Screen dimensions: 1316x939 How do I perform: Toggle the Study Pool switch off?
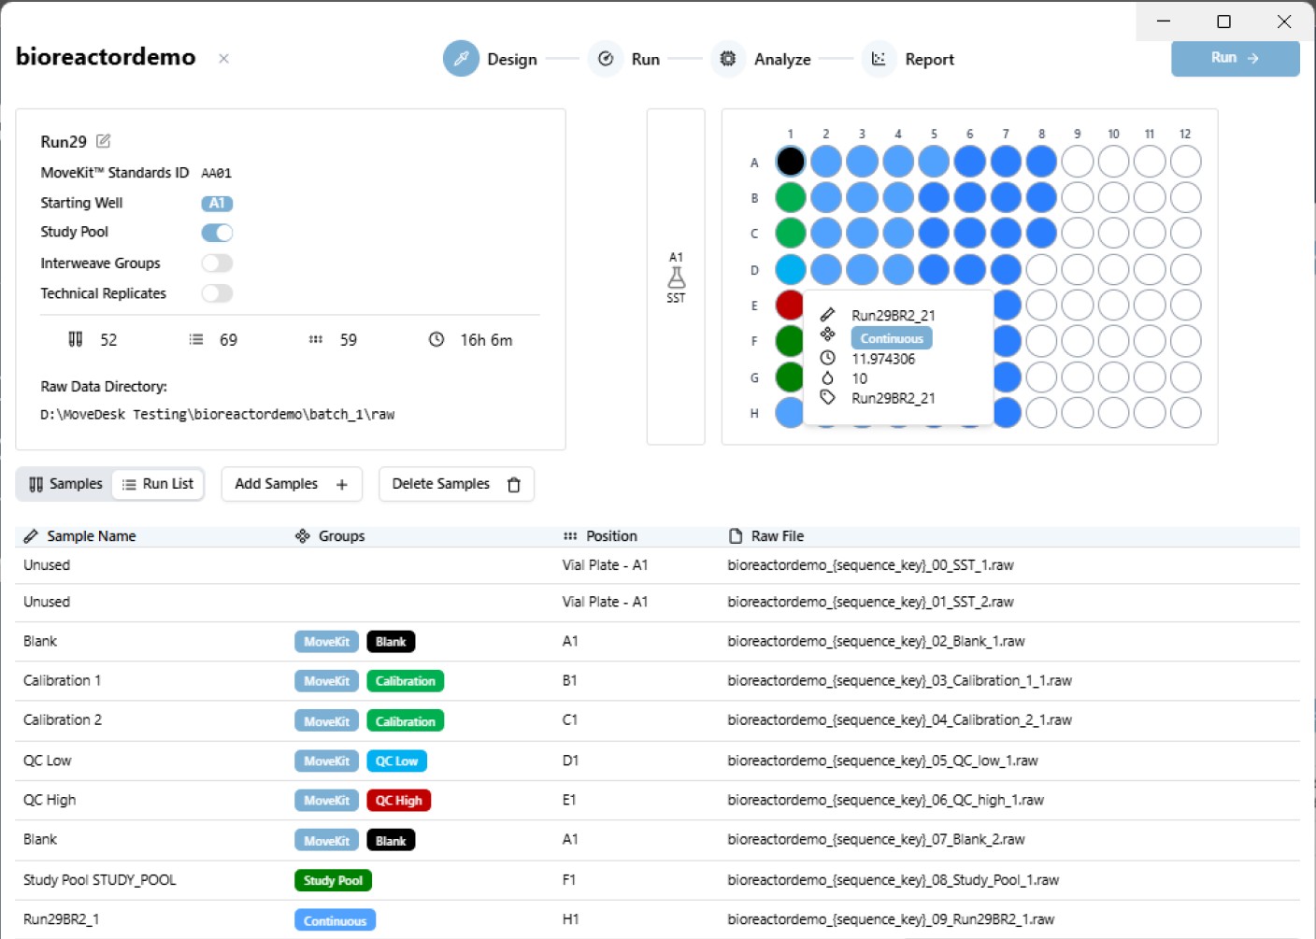(217, 233)
